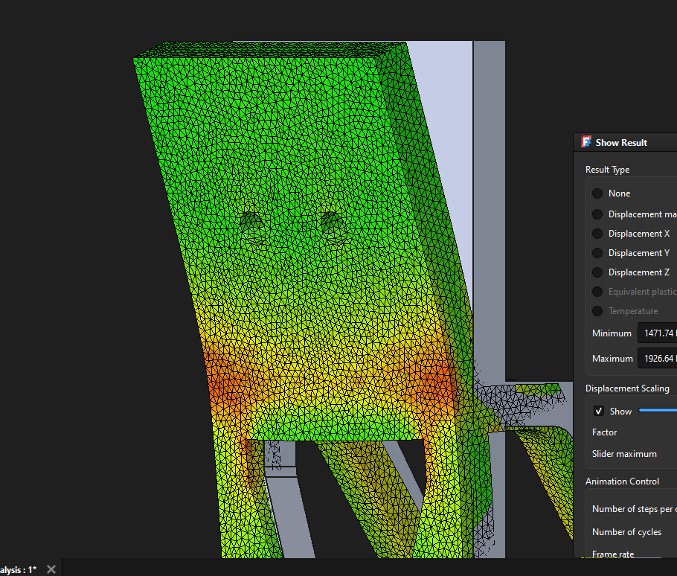Click the Maximum value field
The image size is (677, 576).
[x=657, y=359]
